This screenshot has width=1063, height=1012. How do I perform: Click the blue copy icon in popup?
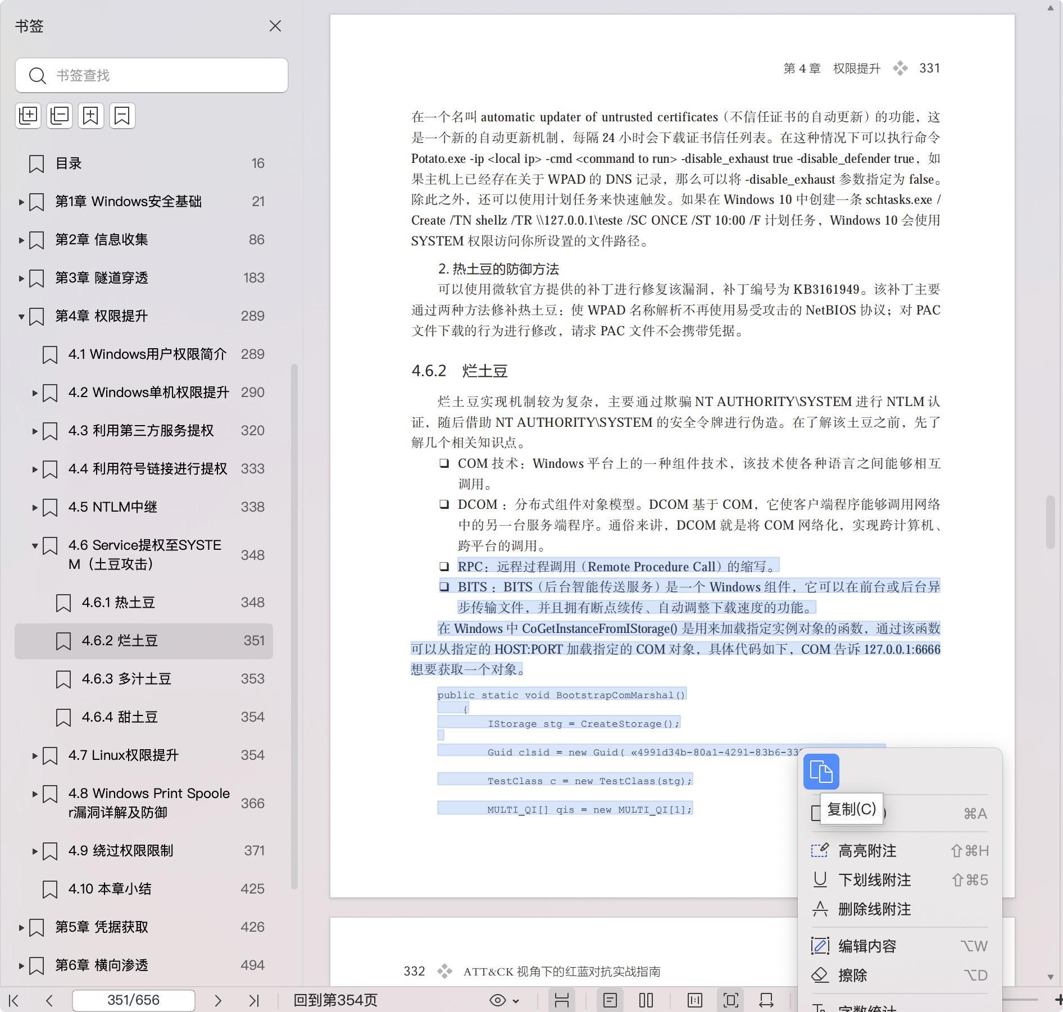(821, 772)
